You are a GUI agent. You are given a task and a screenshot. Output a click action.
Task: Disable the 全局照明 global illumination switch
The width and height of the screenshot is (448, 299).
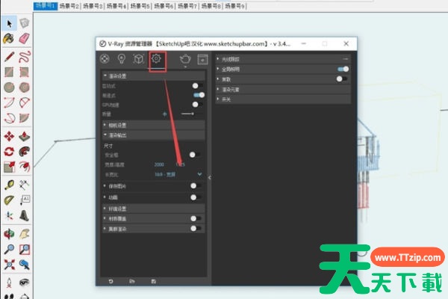[343, 69]
